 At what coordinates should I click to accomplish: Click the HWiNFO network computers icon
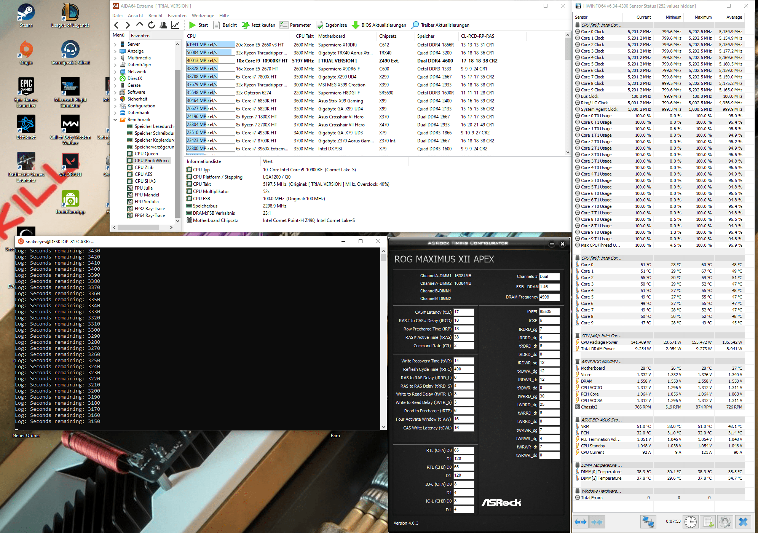tap(648, 521)
